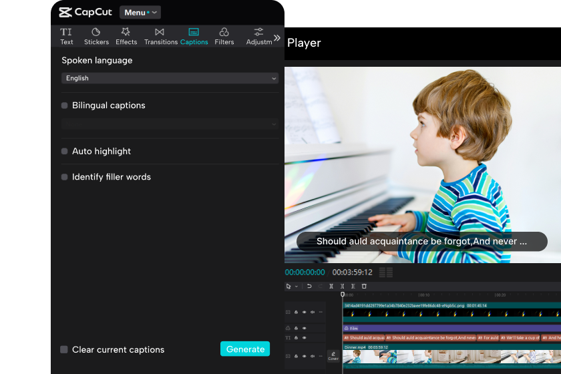Hide the Film filter track
The width and height of the screenshot is (561, 374).
tap(305, 328)
